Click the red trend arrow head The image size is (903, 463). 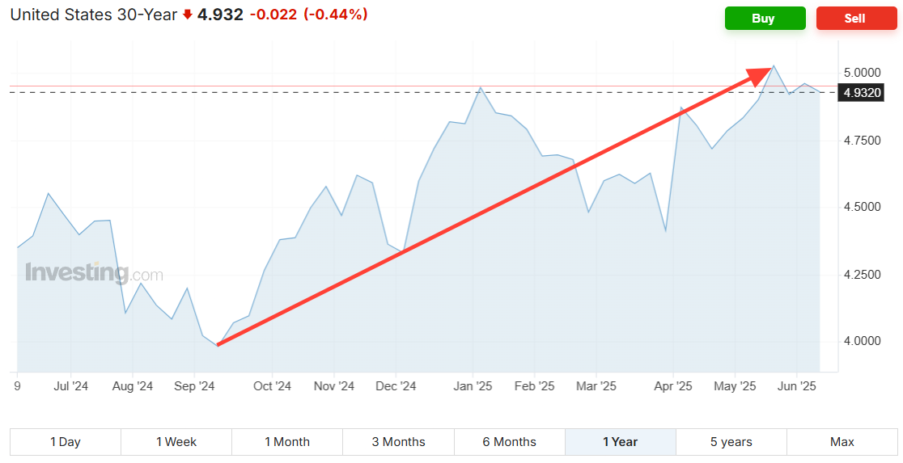(x=762, y=74)
